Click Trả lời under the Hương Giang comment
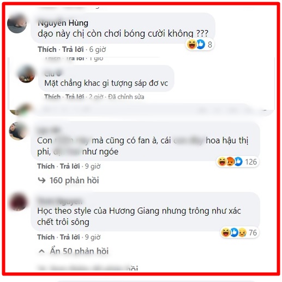282x282 pixels. pos(70,237)
